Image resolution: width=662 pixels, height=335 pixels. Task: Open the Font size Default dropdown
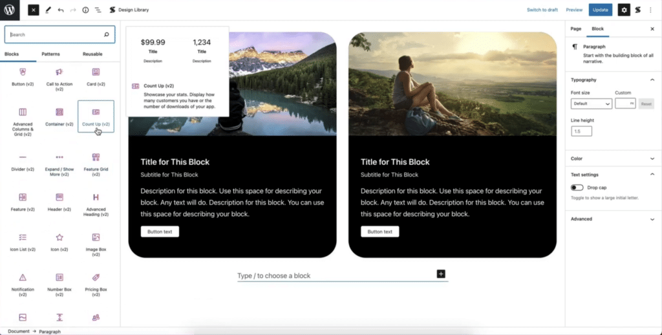[x=591, y=103]
